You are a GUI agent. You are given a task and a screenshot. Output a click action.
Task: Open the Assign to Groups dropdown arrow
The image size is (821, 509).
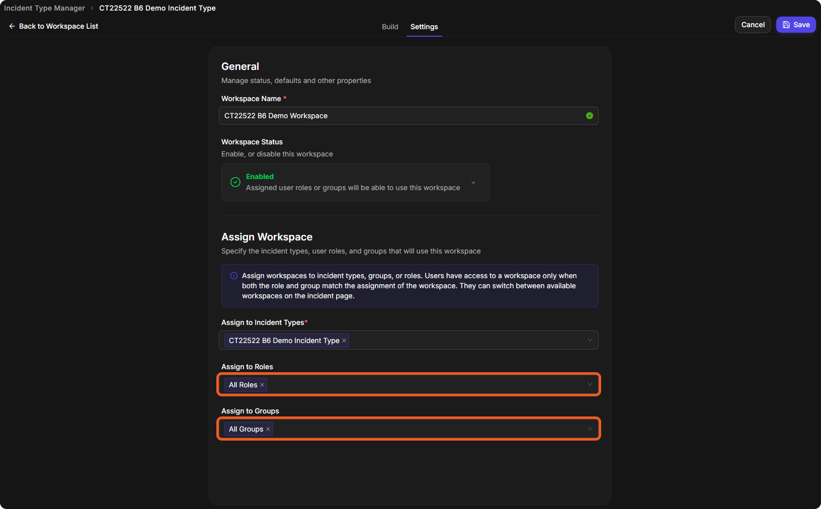pyautogui.click(x=590, y=429)
